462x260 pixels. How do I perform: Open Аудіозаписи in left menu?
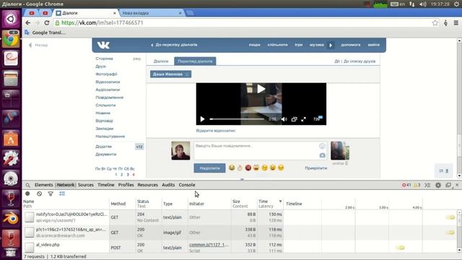coord(108,90)
